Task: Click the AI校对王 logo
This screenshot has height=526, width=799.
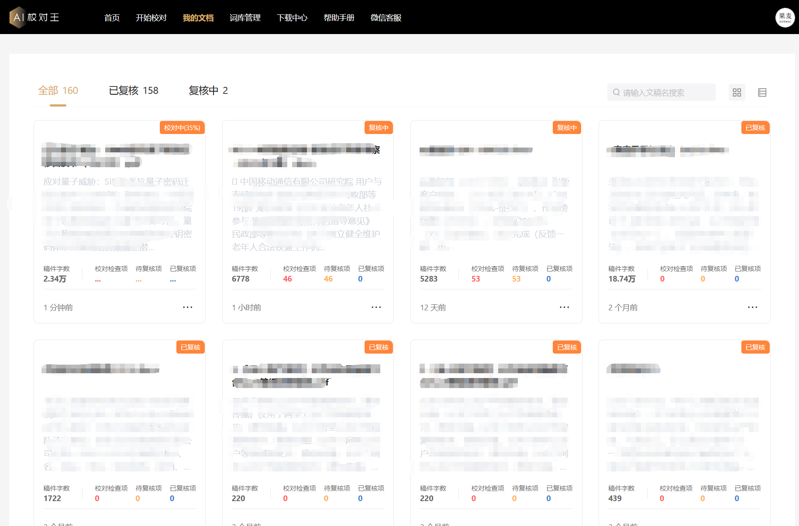Action: click(x=34, y=17)
